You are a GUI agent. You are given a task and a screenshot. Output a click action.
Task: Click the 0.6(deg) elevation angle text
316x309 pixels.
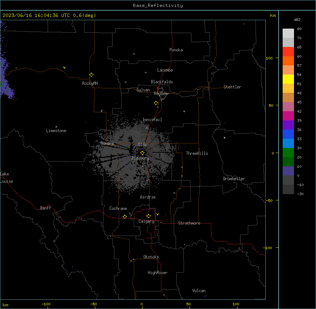84,15
